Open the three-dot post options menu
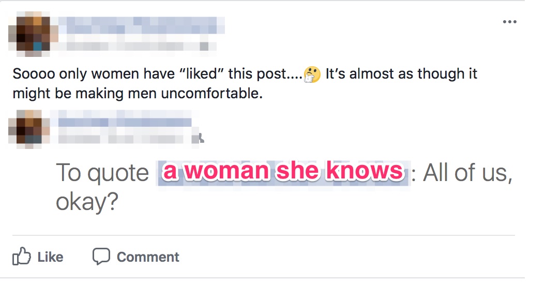 [x=509, y=22]
